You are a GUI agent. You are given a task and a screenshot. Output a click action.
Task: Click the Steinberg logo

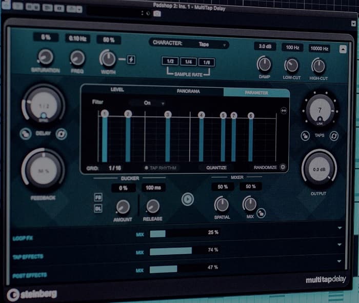pyautogui.click(x=32, y=294)
